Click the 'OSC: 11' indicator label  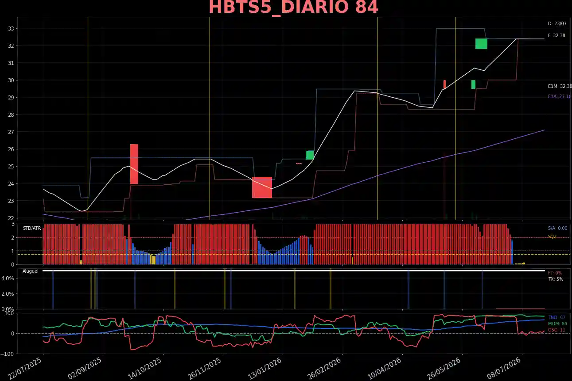[x=556, y=330]
